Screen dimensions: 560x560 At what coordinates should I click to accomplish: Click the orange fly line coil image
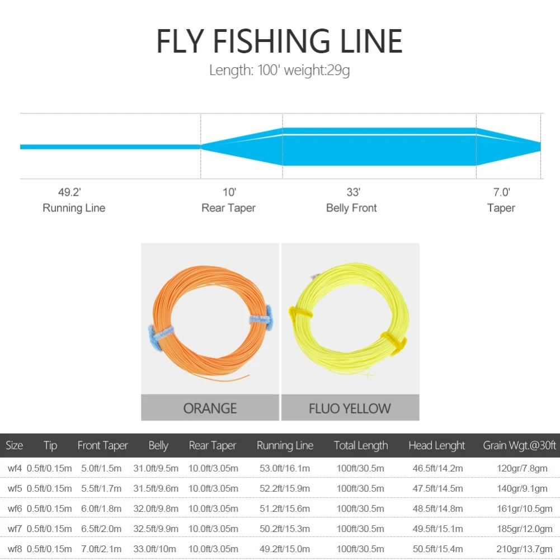pos(210,318)
